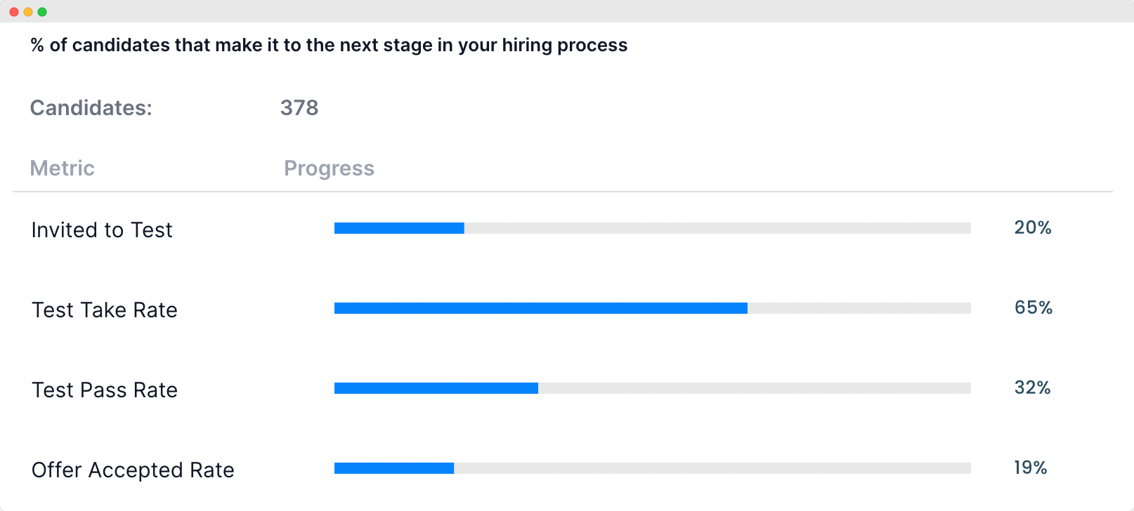1134x511 pixels.
Task: Click the red close window button
Action: [x=14, y=12]
